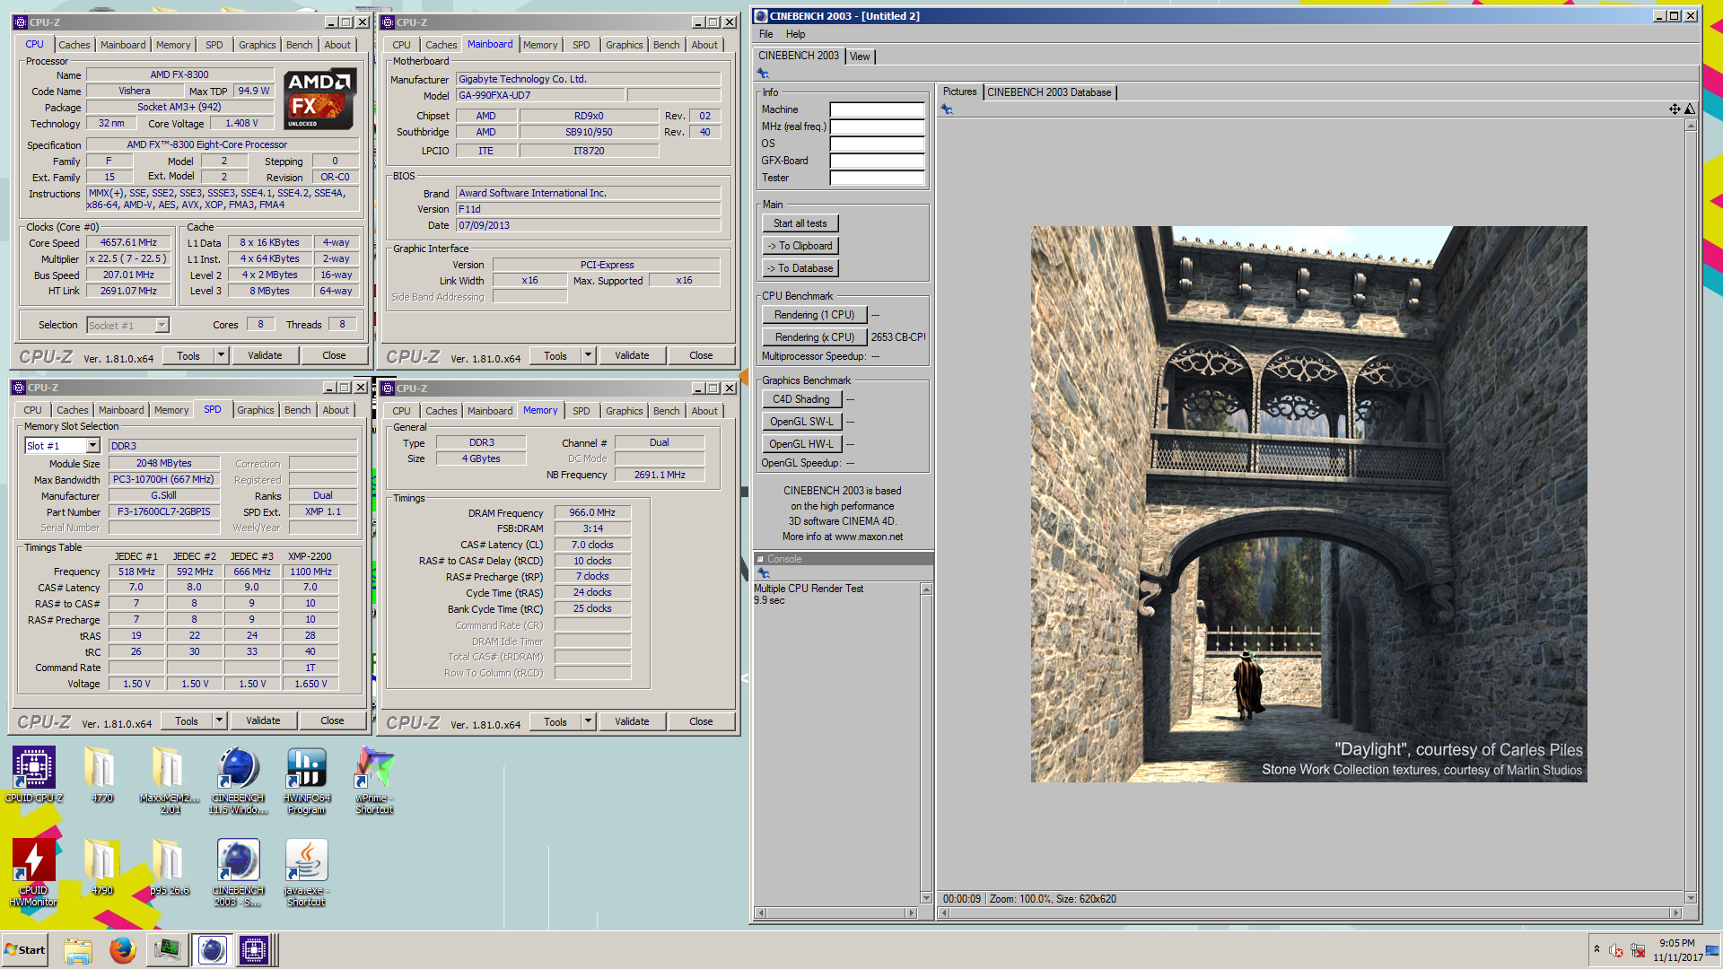Launch HWiNFO64 Program shortcut
This screenshot has width=1723, height=969.
(306, 779)
